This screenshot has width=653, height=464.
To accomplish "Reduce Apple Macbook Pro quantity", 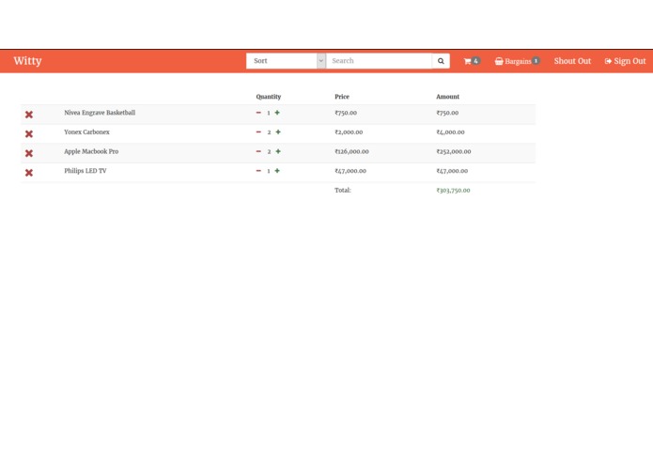I will pos(258,151).
